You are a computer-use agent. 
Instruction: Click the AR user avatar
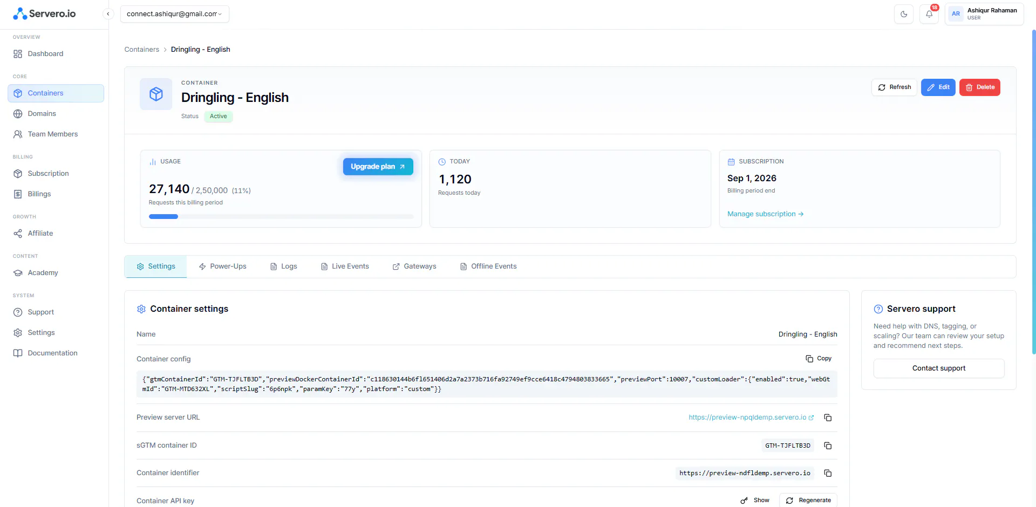tap(956, 14)
